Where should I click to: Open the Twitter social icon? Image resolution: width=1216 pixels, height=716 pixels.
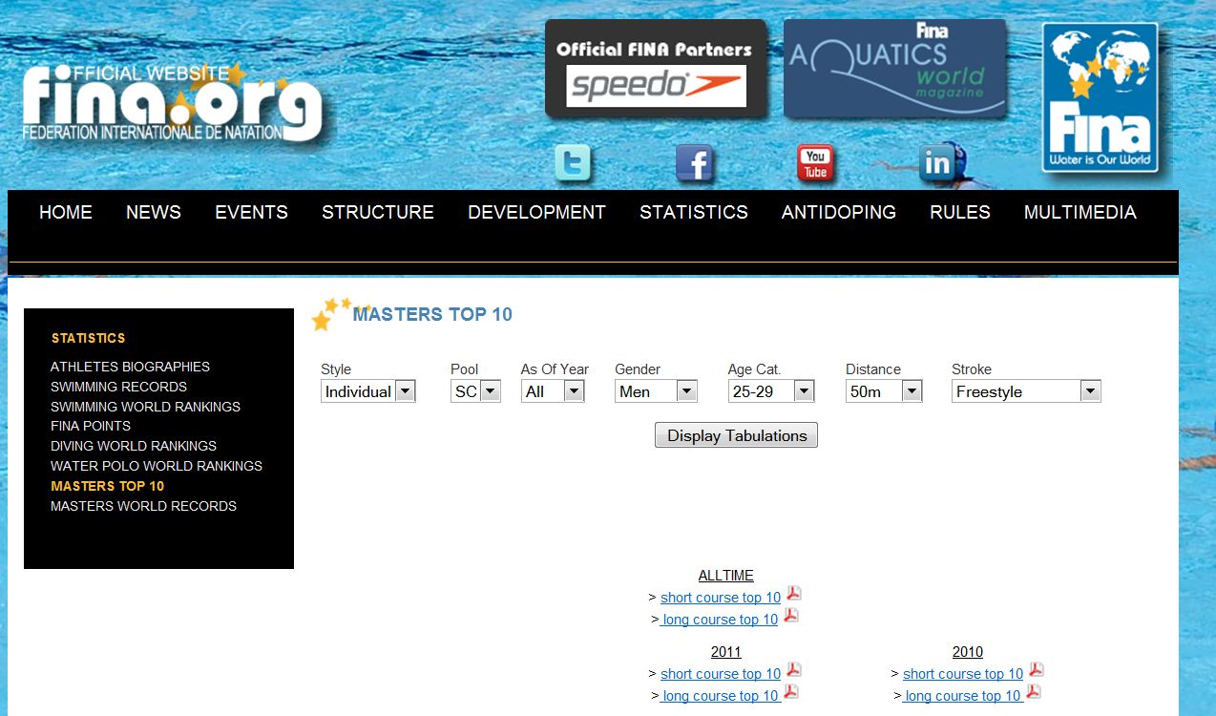pos(573,164)
